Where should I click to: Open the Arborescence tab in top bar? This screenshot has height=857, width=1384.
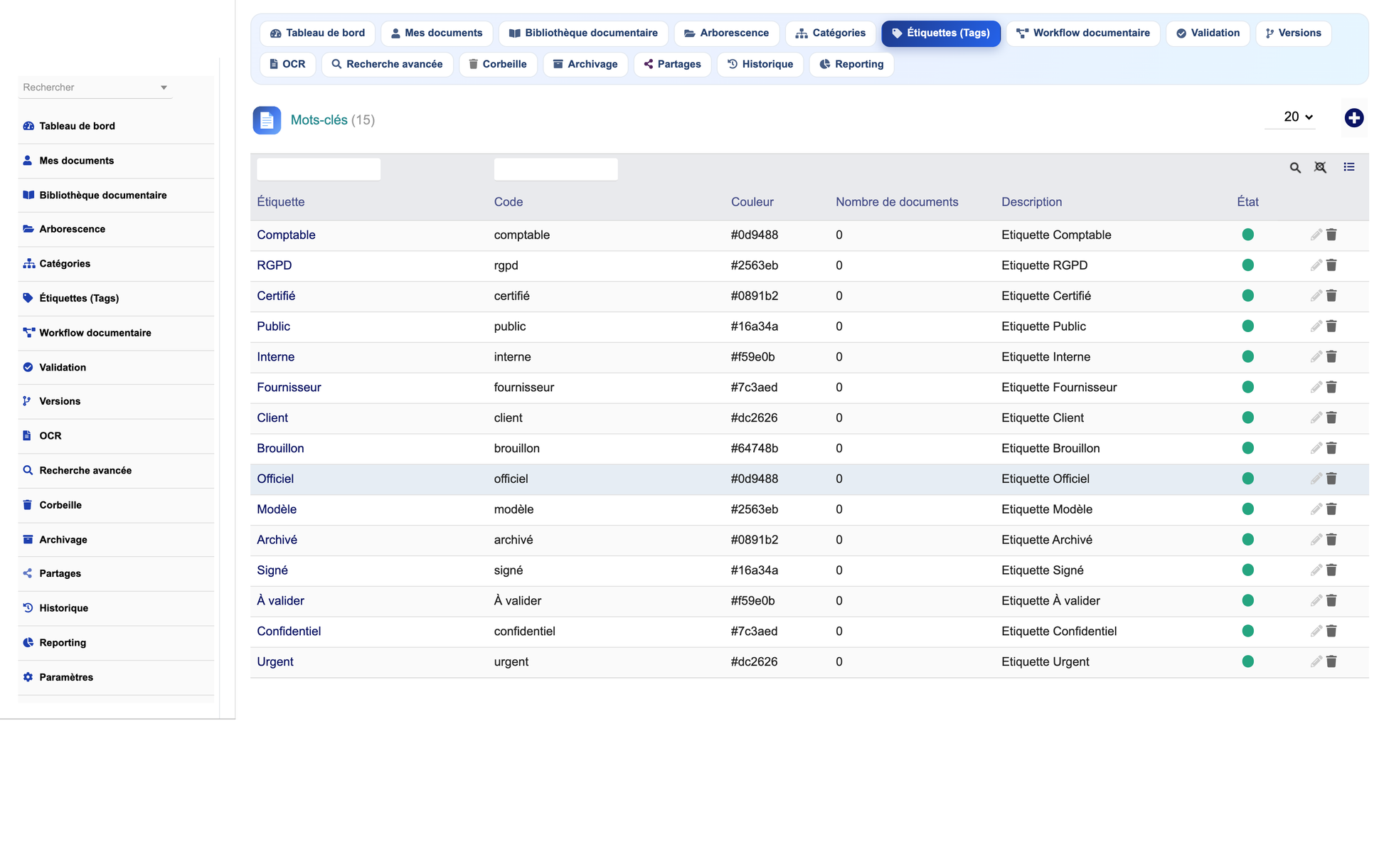[x=726, y=33]
